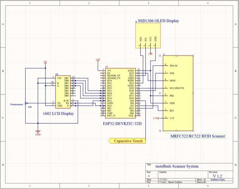This screenshot has width=239, height=189.
Task: Select the ground symbol above the red GND label
Action: (38, 132)
